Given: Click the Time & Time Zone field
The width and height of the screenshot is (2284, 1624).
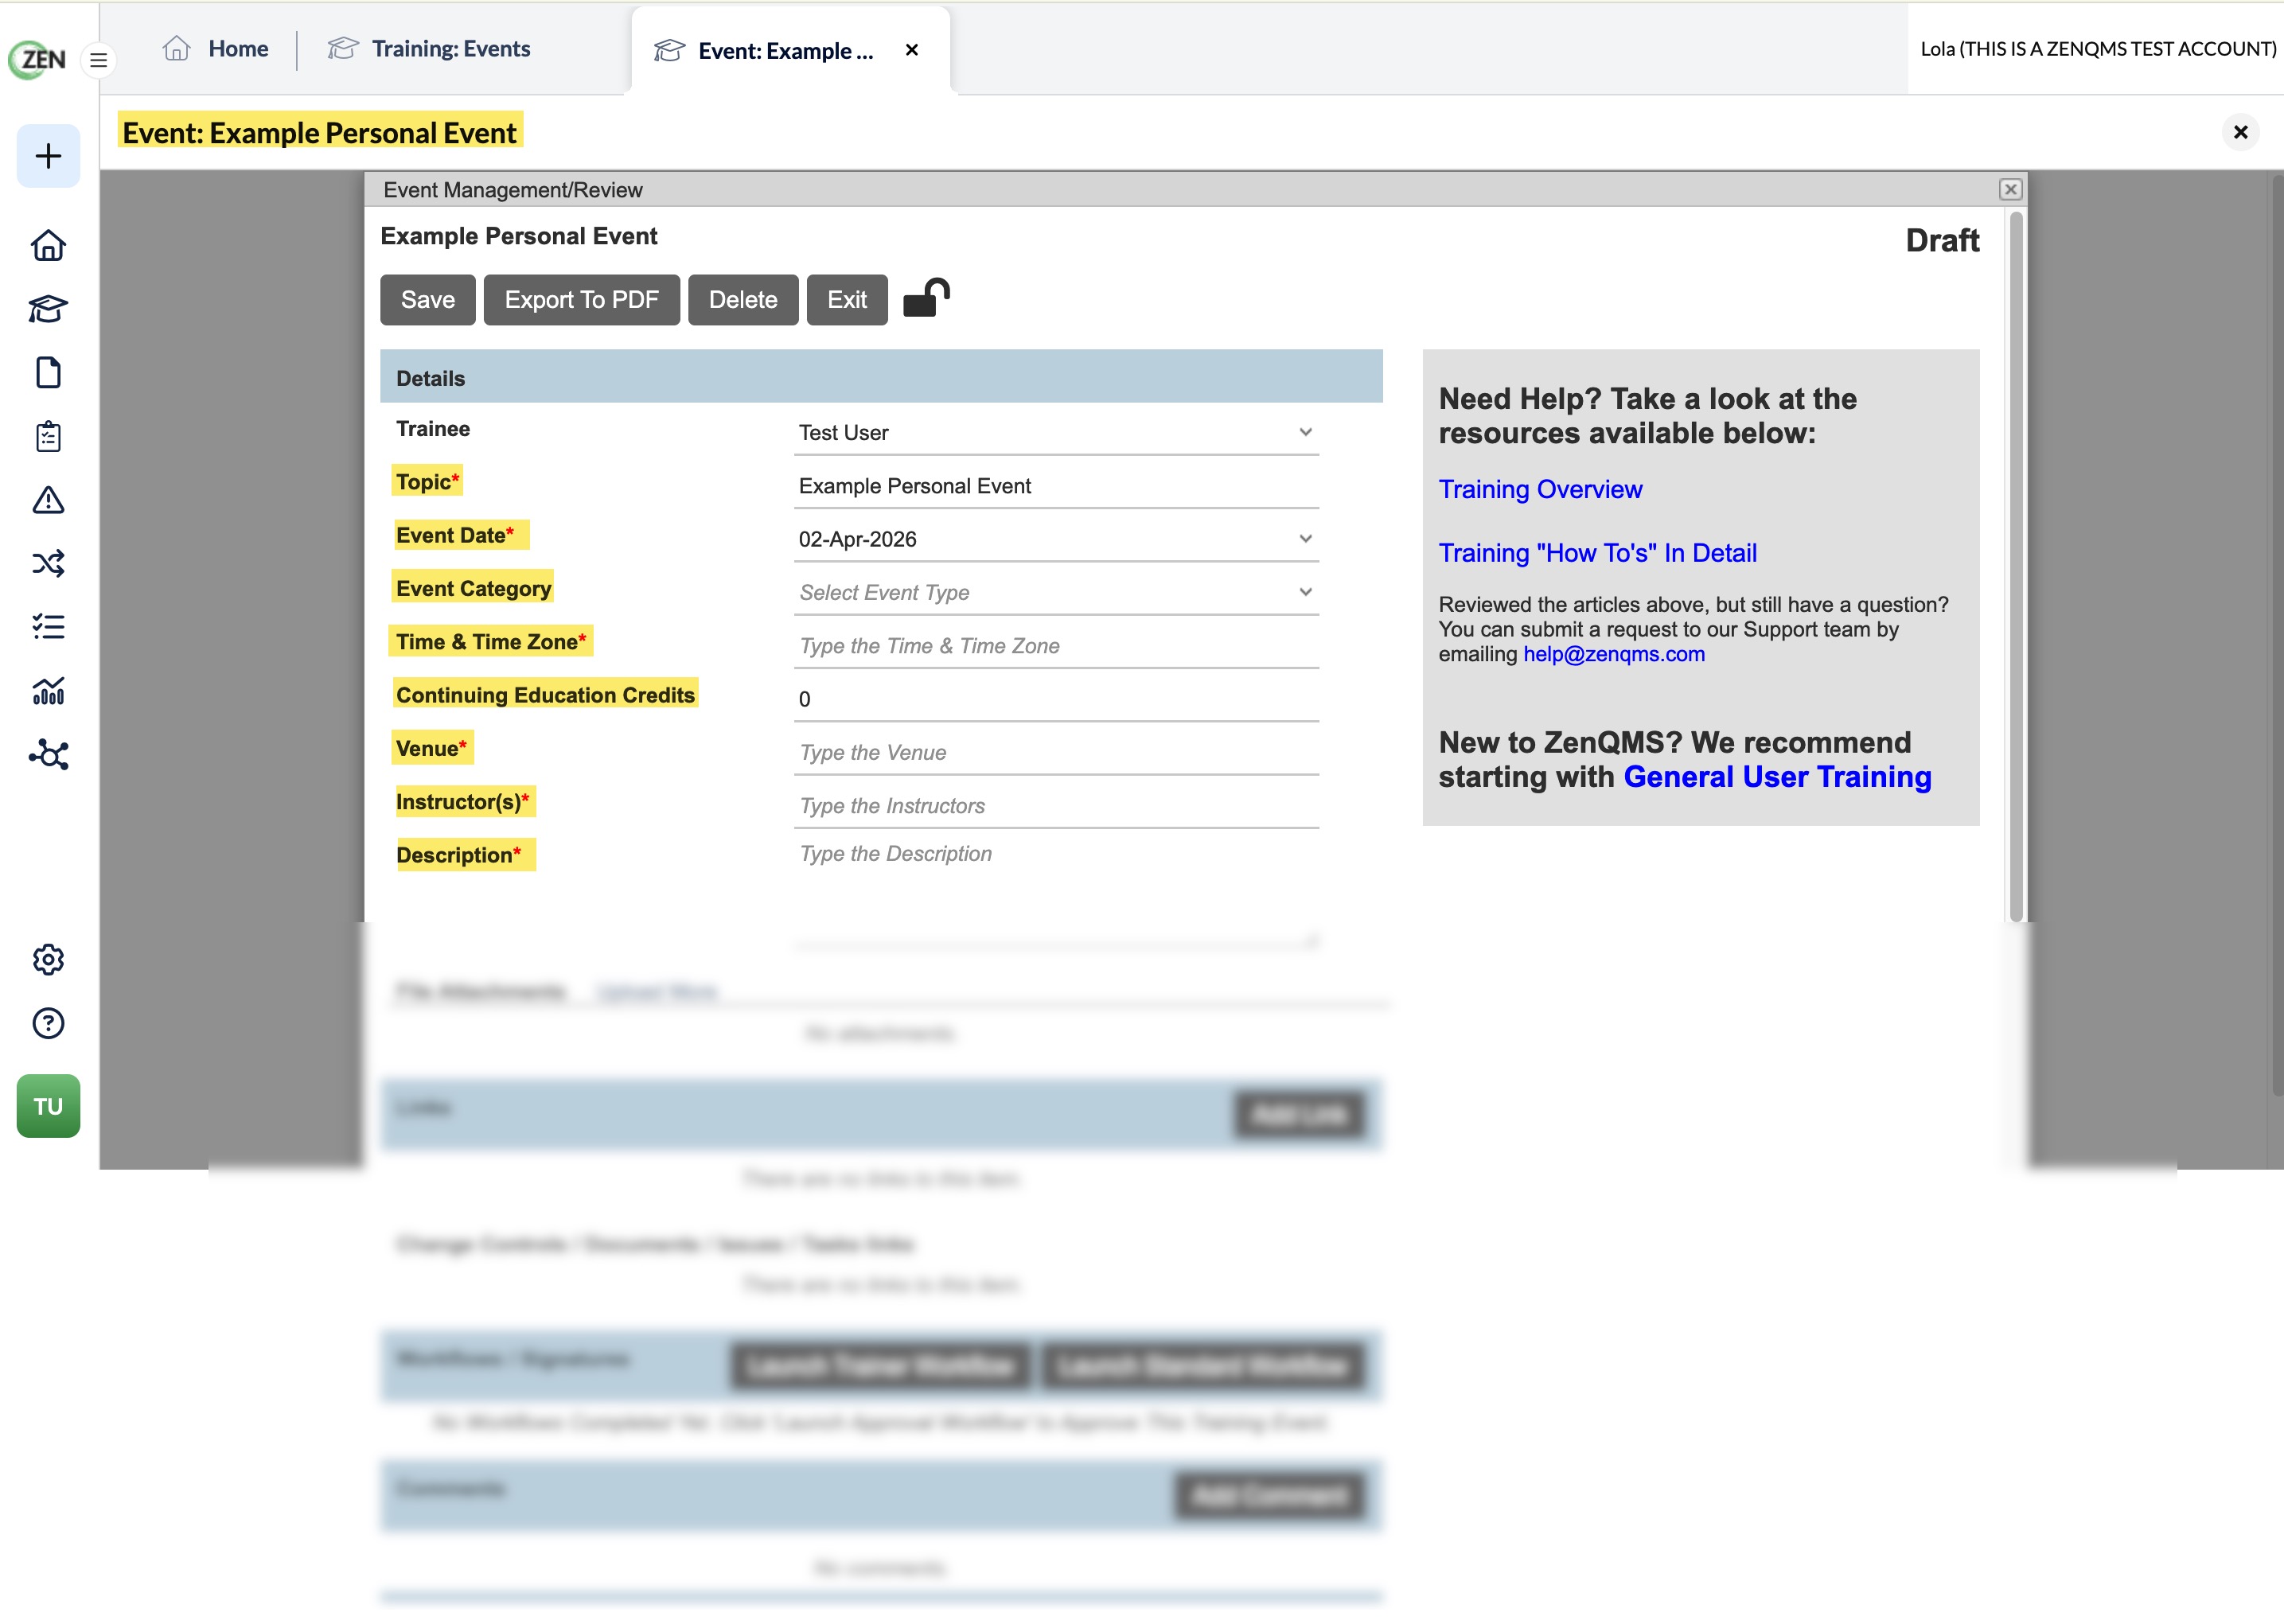Looking at the screenshot, I should pyautogui.click(x=1056, y=646).
